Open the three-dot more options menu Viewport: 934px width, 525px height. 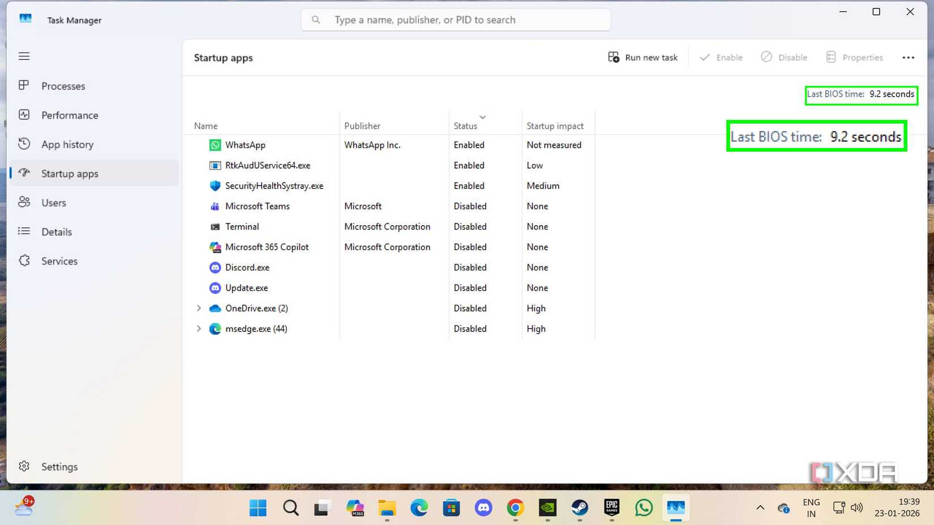click(x=908, y=58)
